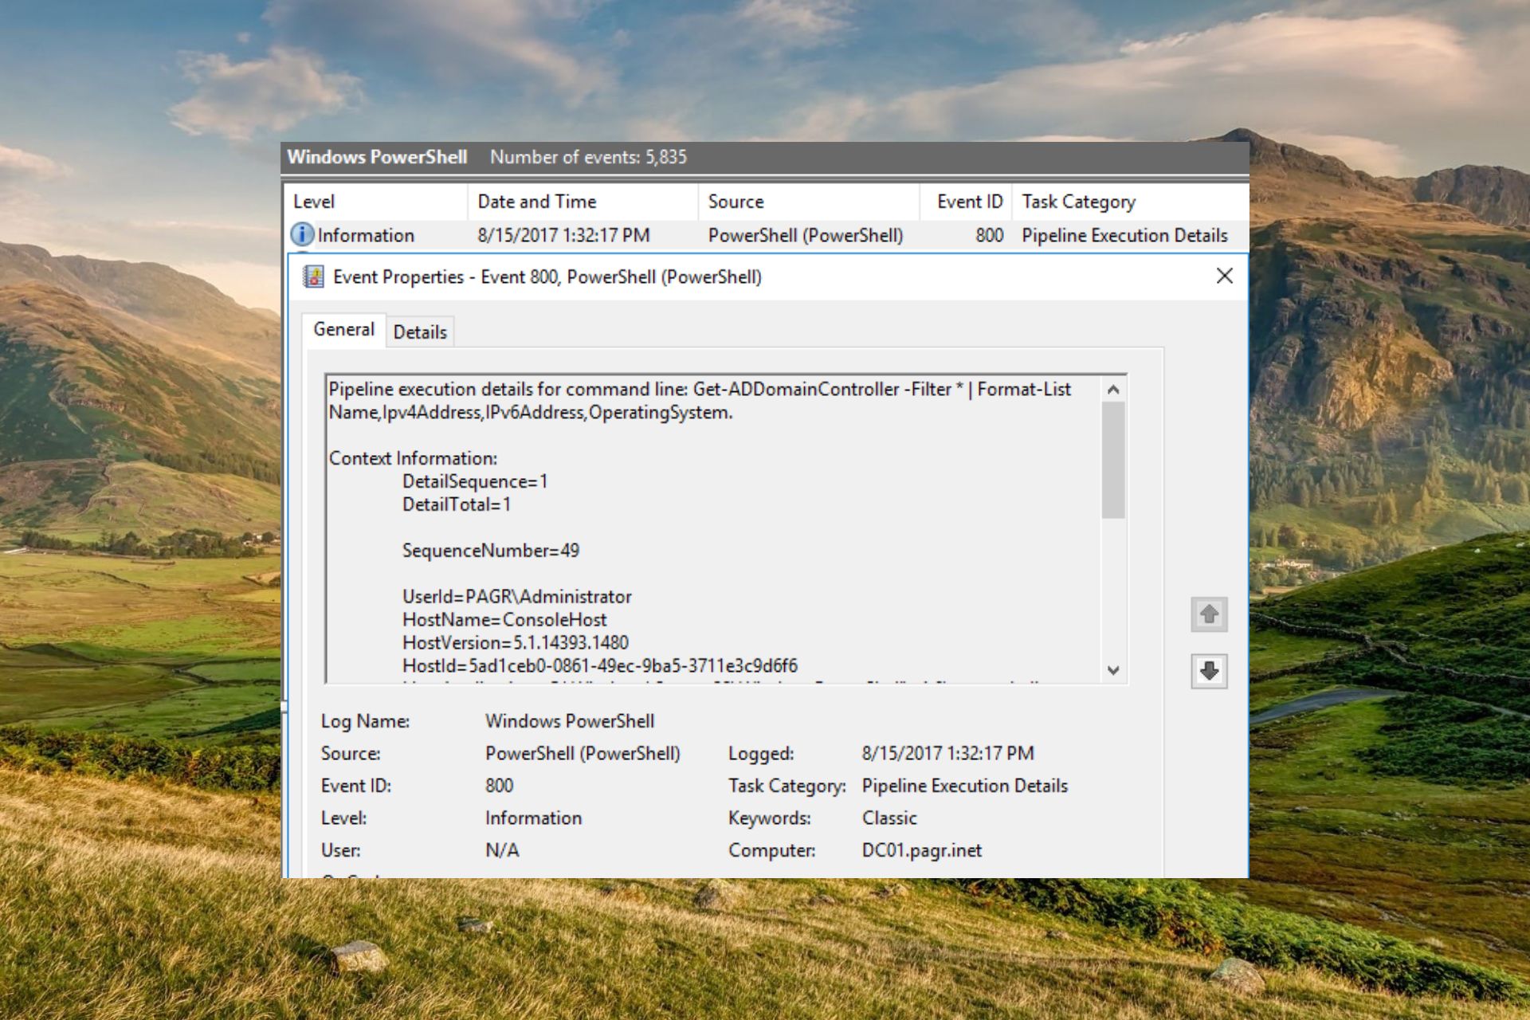
Task: Click the blue Information level icon
Action: tap(302, 234)
